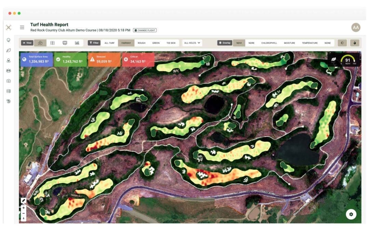The height and width of the screenshot is (230, 369).
Task: Click the layers icon in the left sidebar
Action: tap(9, 91)
